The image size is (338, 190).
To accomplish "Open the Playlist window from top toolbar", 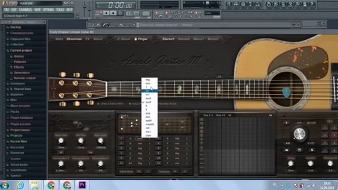I will 229,4.
